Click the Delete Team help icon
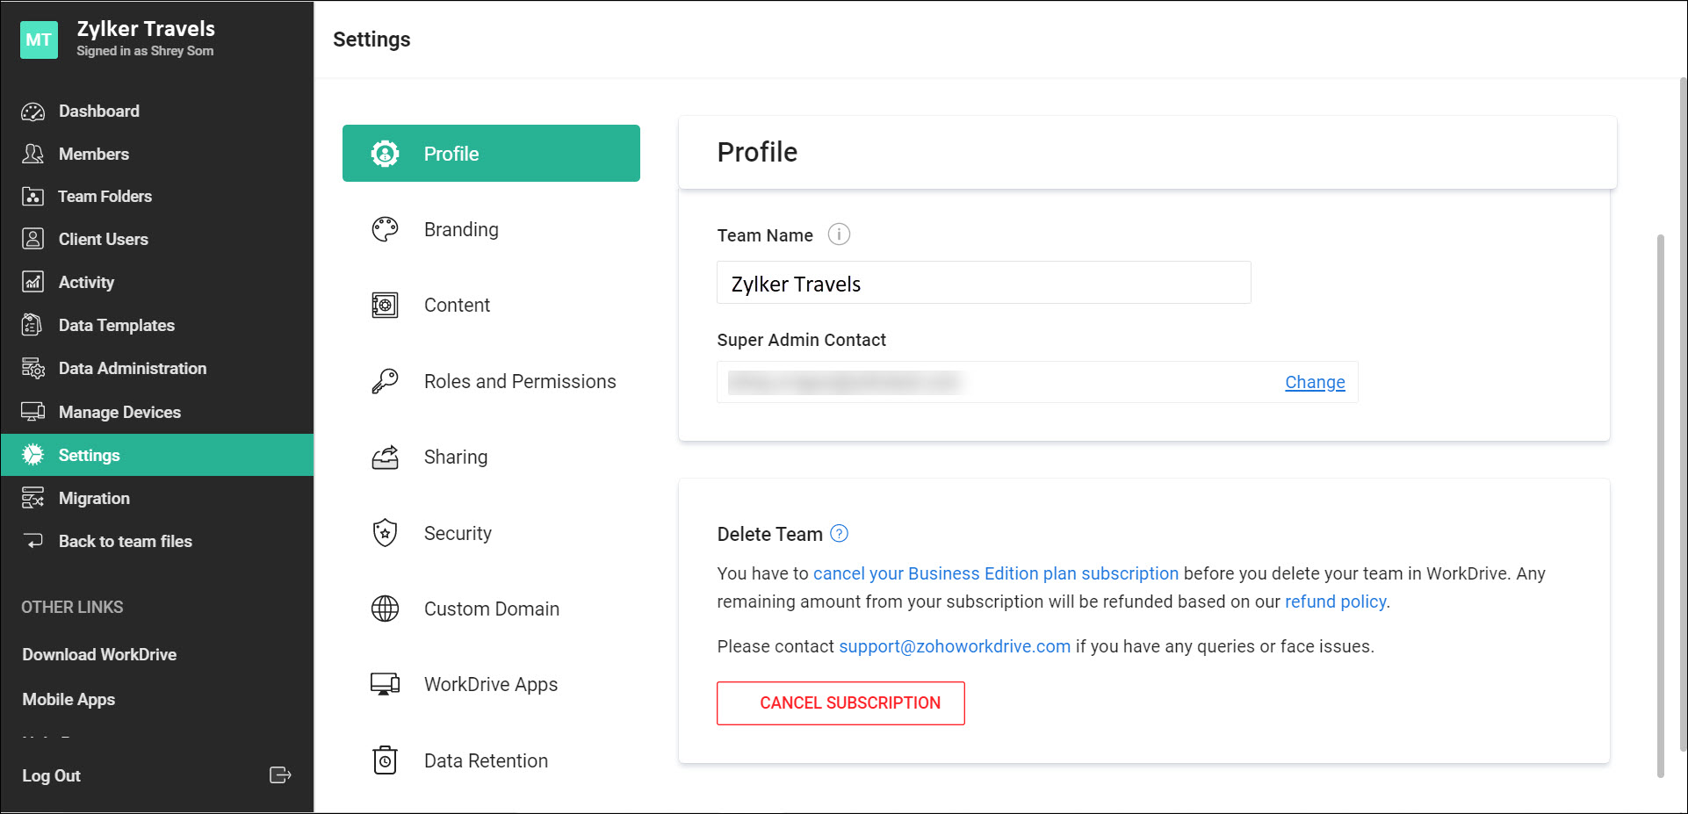 point(840,534)
